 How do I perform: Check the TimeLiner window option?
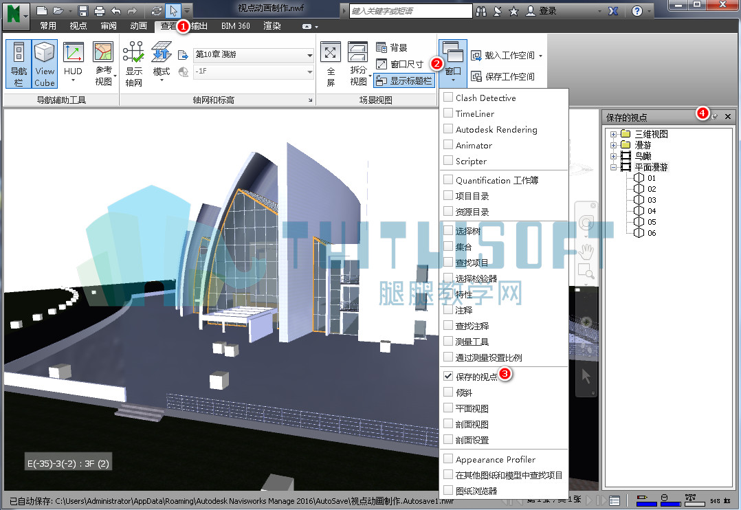point(448,113)
